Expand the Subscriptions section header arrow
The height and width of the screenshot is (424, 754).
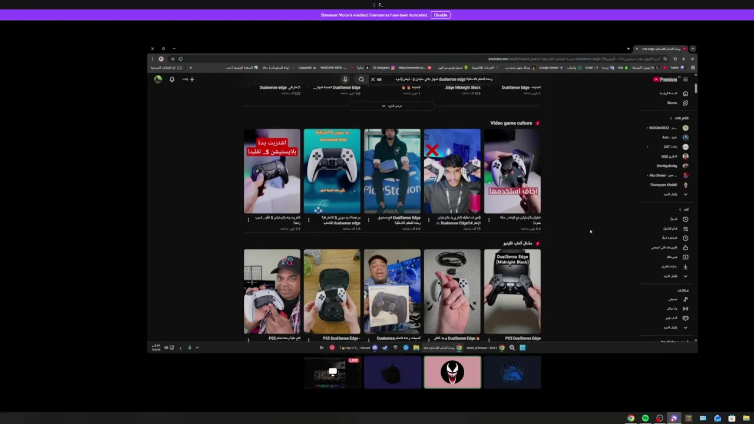point(671,118)
